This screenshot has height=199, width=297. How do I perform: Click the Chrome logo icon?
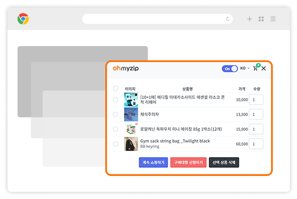pos(23,19)
